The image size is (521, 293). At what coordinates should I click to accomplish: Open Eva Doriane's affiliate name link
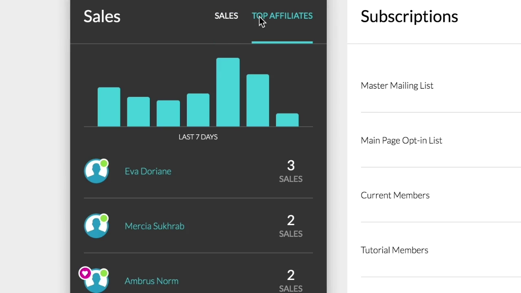[148, 171]
